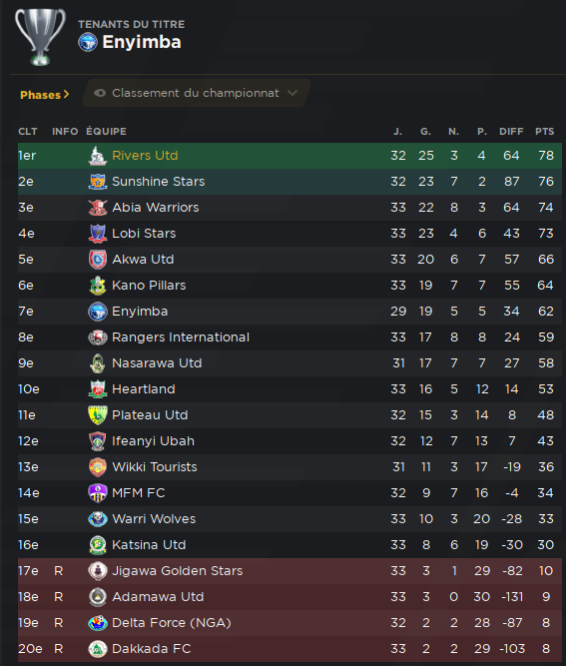This screenshot has height=666, width=566.
Task: Toggle the eye icon in view selector
Action: (100, 93)
